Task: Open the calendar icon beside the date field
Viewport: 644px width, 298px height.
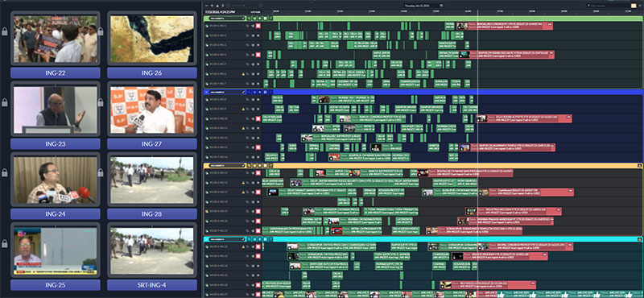Action: [441, 6]
